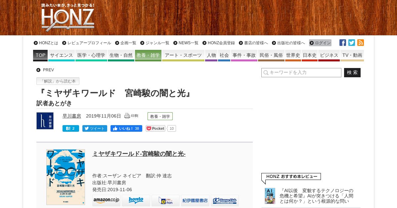Click the Pocket save button
Viewport: 397px width, 208px height.
(x=155, y=128)
